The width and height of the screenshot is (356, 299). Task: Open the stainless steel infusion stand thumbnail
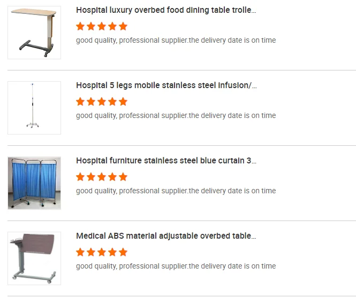click(34, 108)
